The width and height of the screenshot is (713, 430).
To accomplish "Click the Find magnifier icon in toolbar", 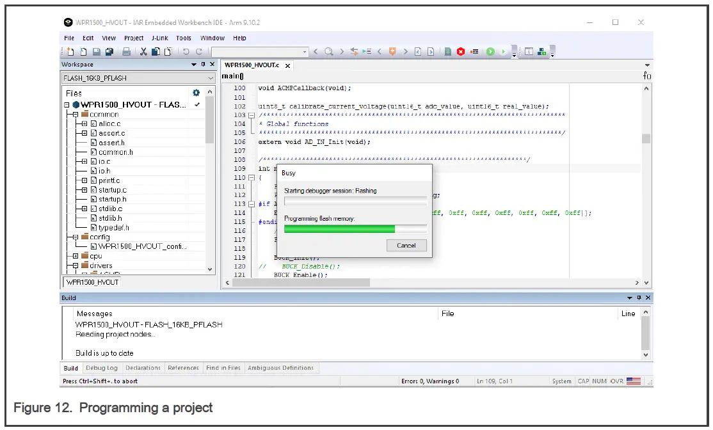I will click(328, 52).
